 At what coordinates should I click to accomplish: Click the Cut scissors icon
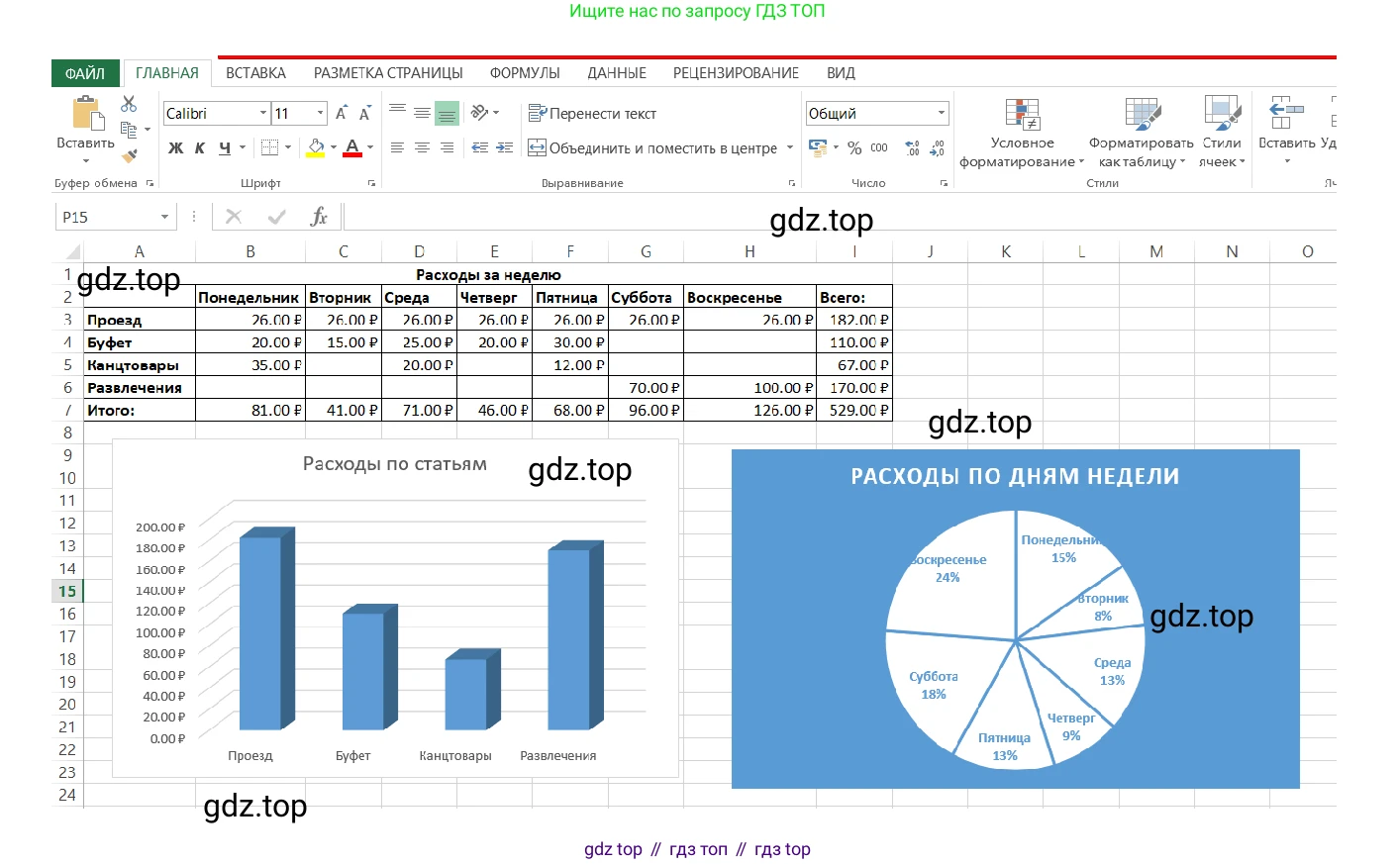pyautogui.click(x=129, y=104)
